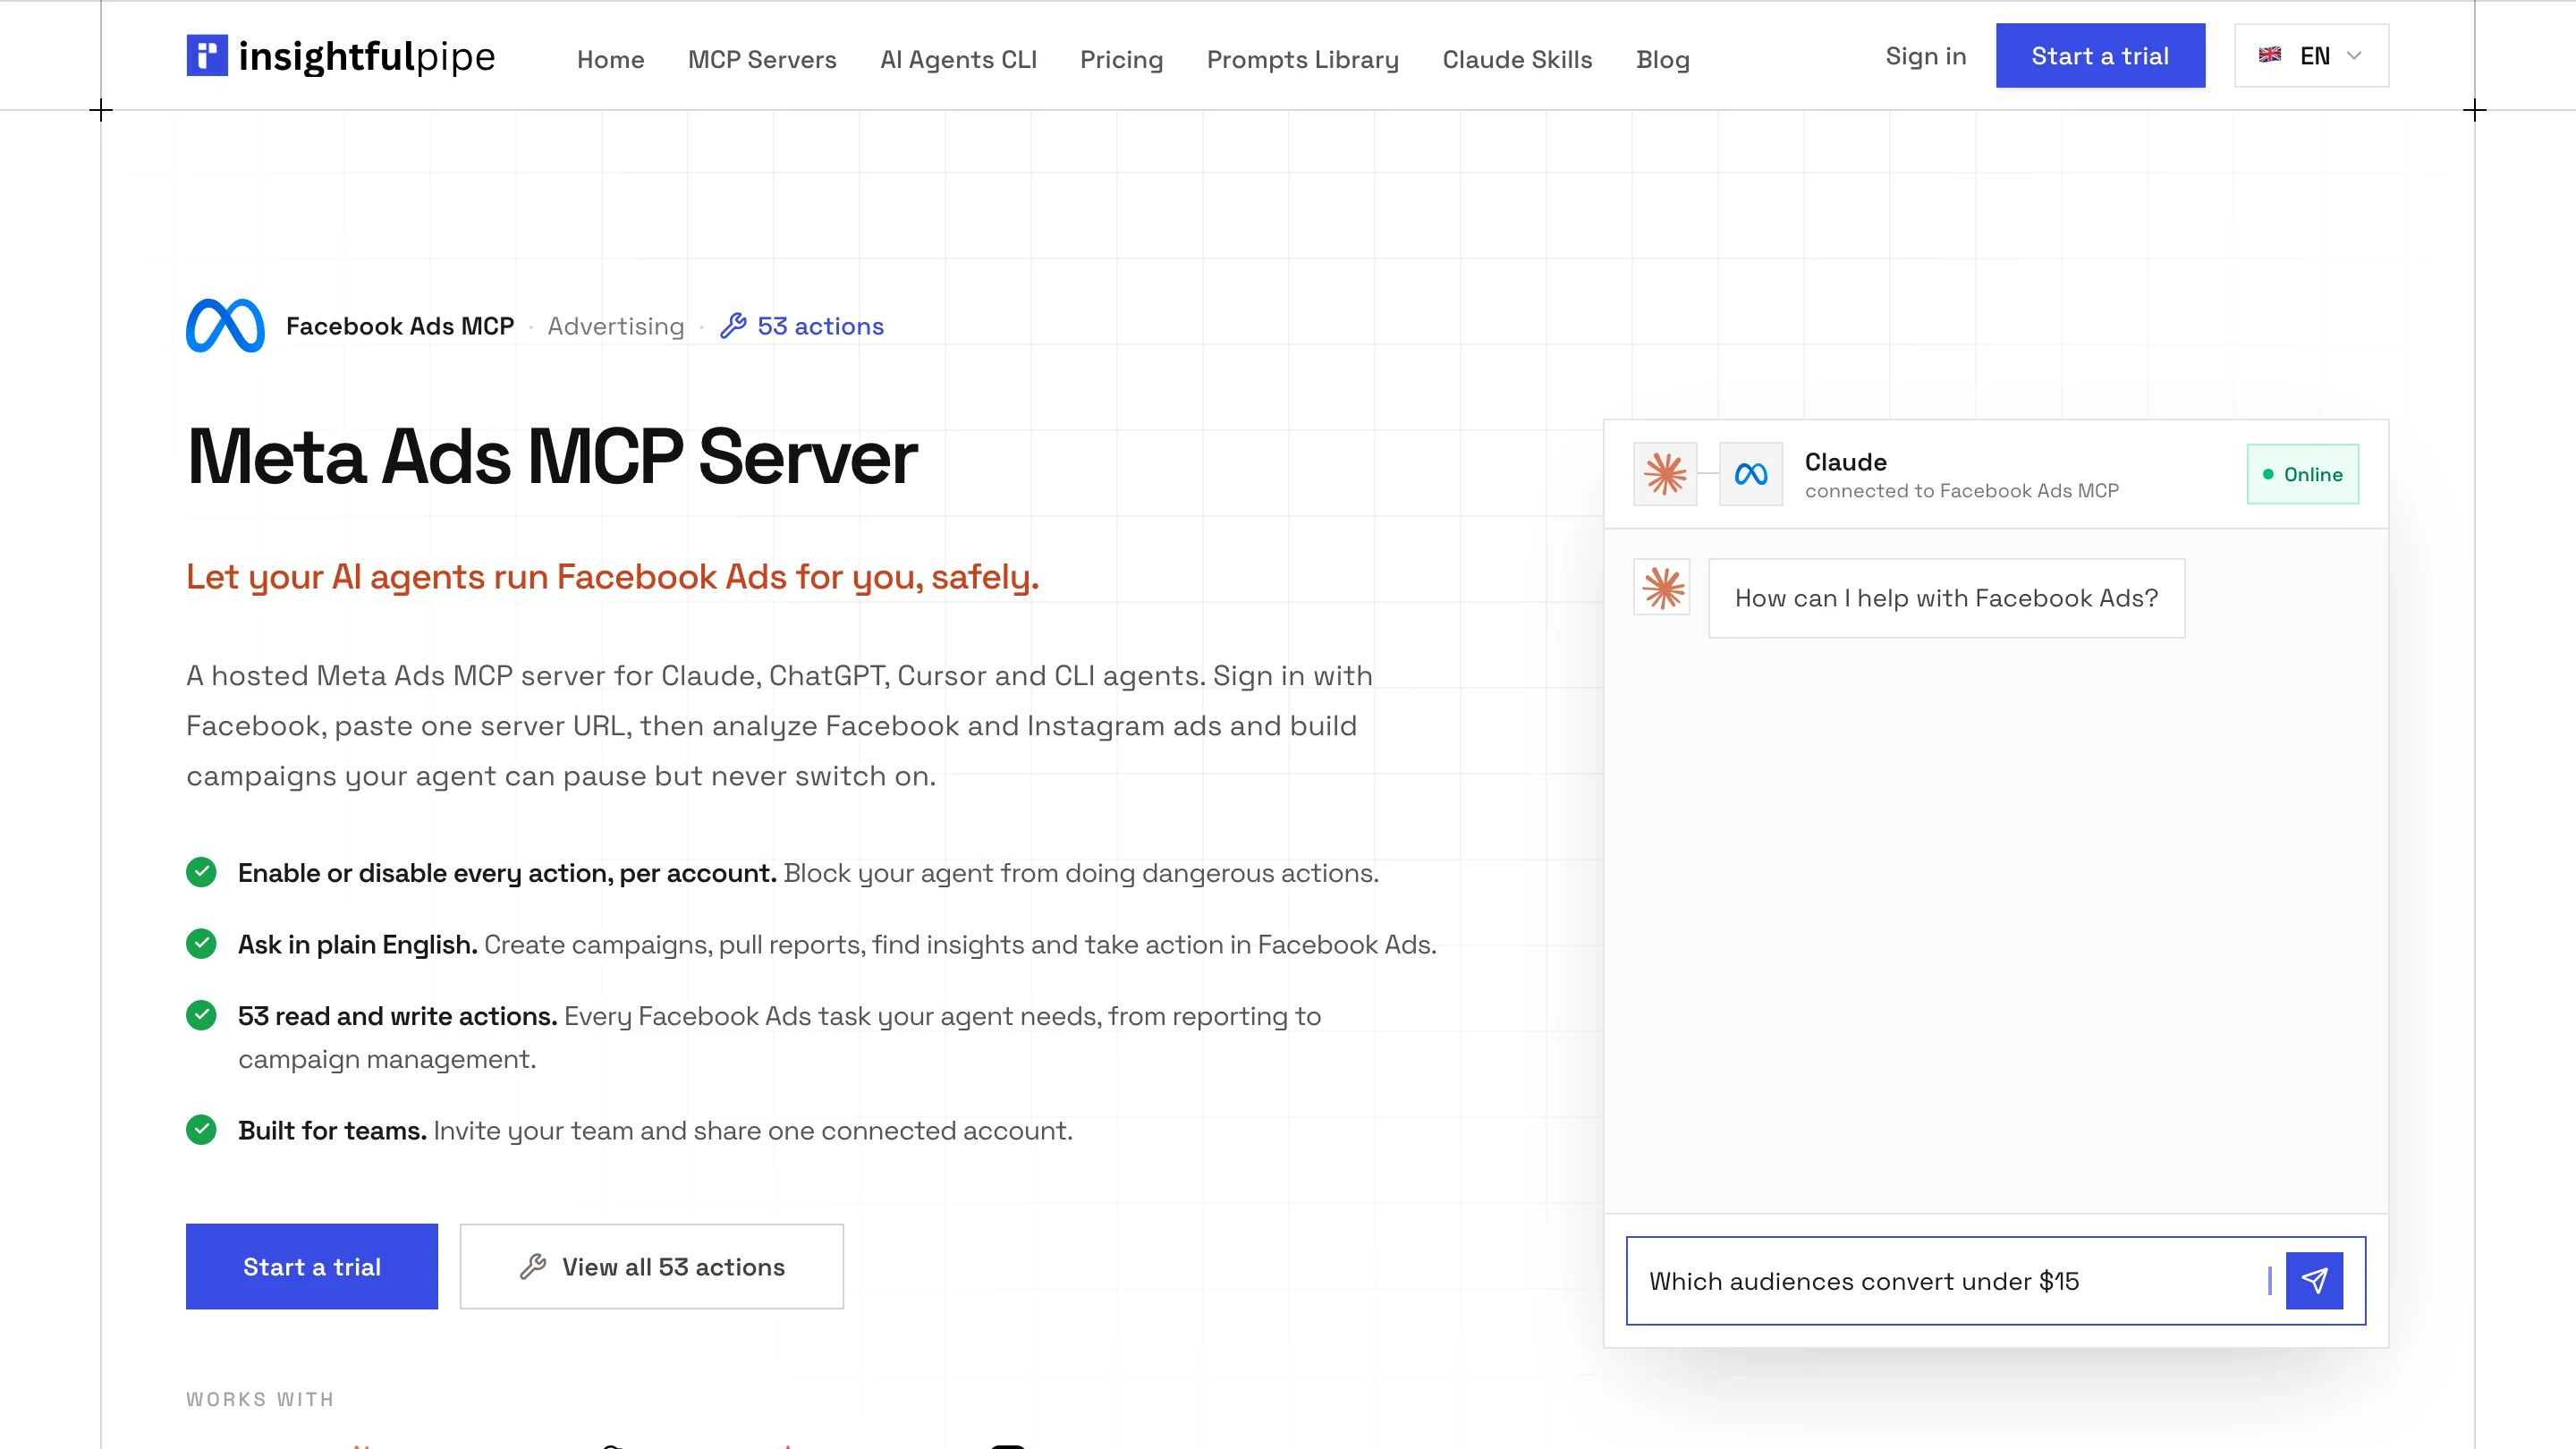Click the green check next to Built for teams
The image size is (2576, 1449).
tap(201, 1130)
